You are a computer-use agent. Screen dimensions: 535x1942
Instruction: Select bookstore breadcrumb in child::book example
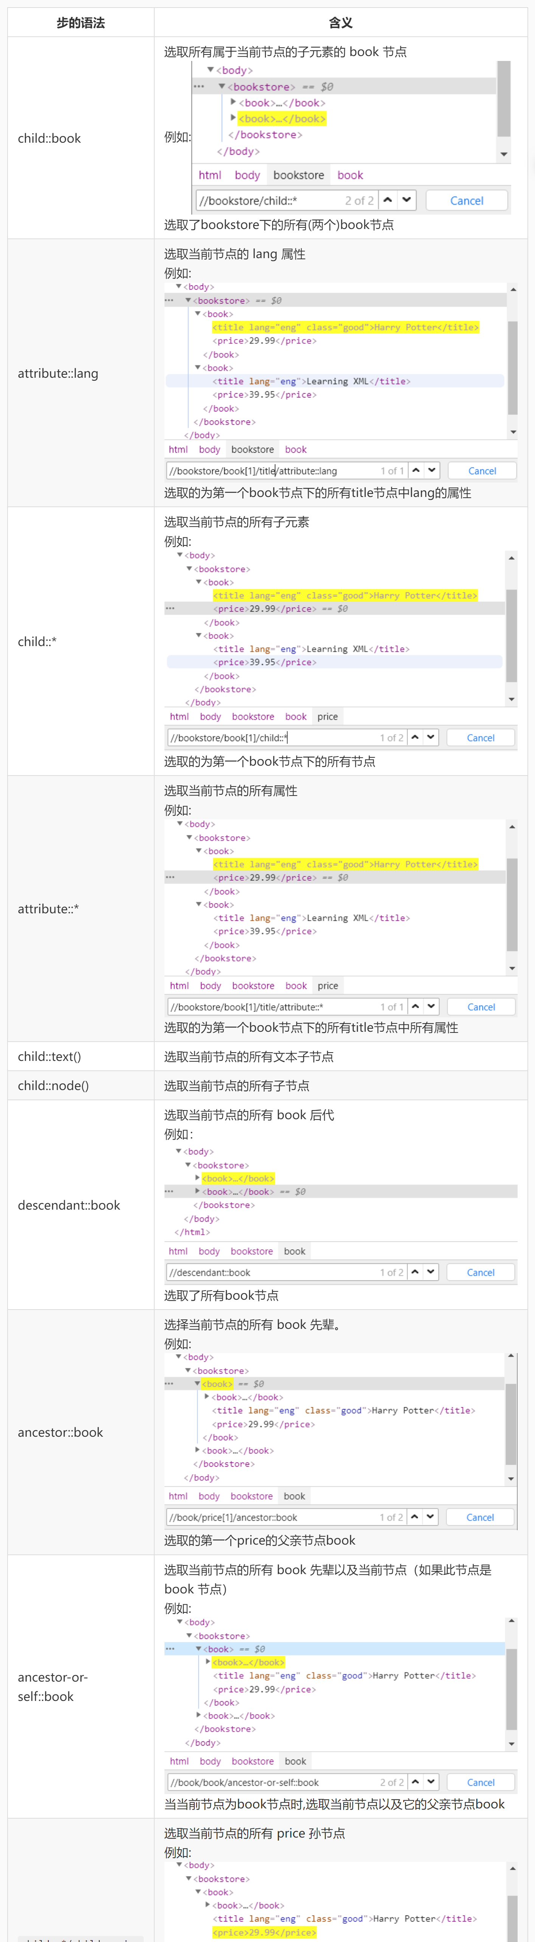tap(298, 175)
